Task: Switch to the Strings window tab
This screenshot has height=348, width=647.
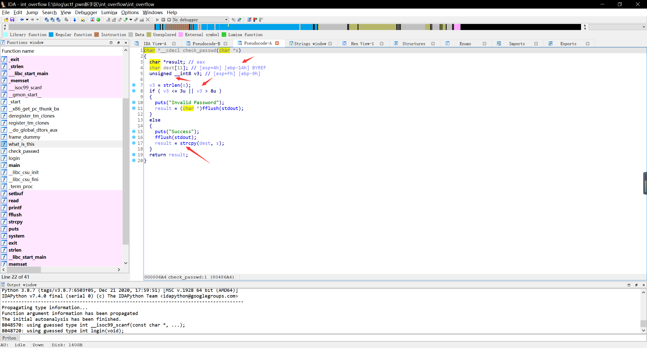Action: (x=310, y=44)
